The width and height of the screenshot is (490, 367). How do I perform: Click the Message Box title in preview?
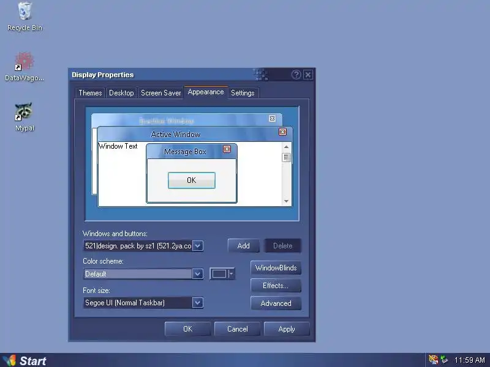[185, 152]
